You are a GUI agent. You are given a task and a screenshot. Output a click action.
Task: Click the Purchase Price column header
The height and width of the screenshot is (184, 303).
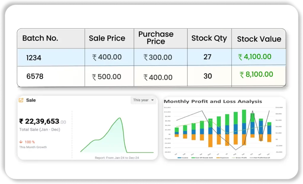pos(156,38)
